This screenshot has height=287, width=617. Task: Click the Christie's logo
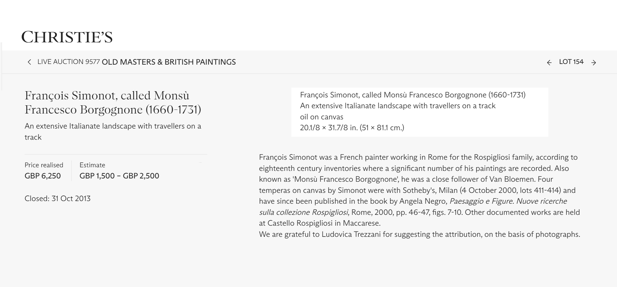coord(67,37)
